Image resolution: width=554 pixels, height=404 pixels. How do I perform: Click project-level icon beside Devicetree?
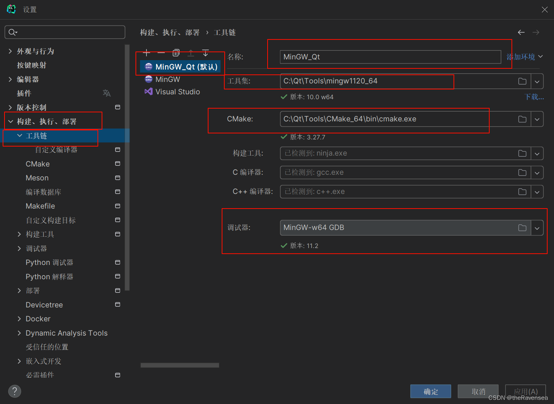tap(117, 305)
